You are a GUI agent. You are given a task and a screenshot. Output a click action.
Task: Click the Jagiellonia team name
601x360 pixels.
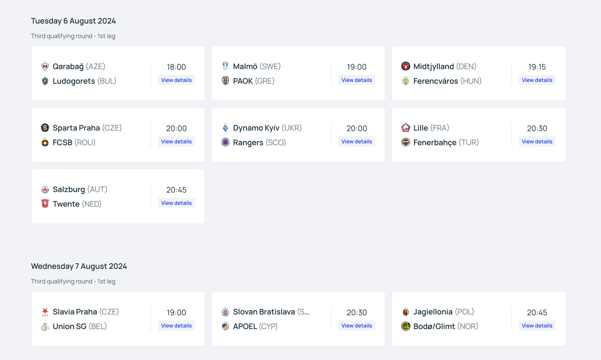click(433, 312)
